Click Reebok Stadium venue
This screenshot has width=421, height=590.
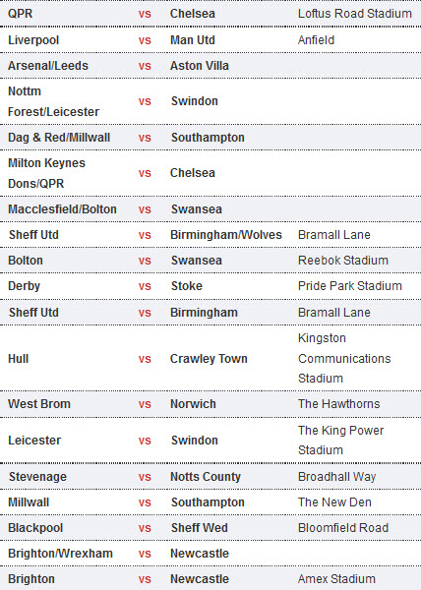point(343,261)
